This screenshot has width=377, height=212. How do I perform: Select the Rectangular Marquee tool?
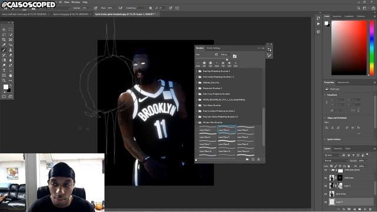point(11,29)
